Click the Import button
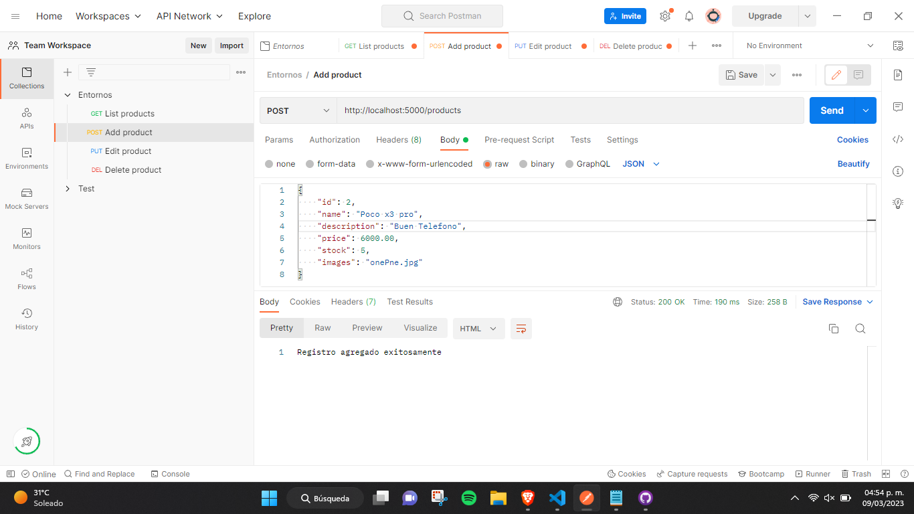 [232, 46]
